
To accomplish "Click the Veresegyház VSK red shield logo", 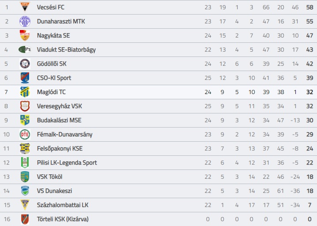I will [25, 106].
